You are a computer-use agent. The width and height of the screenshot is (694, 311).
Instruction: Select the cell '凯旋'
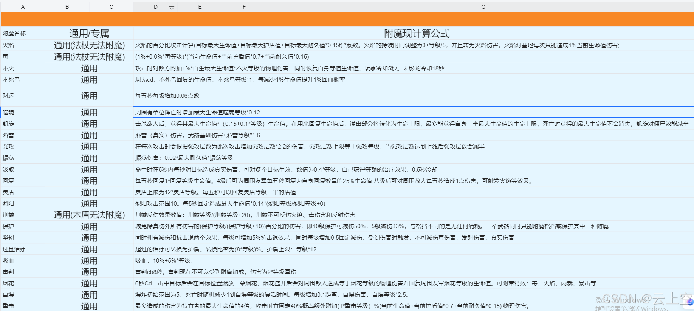coord(23,124)
